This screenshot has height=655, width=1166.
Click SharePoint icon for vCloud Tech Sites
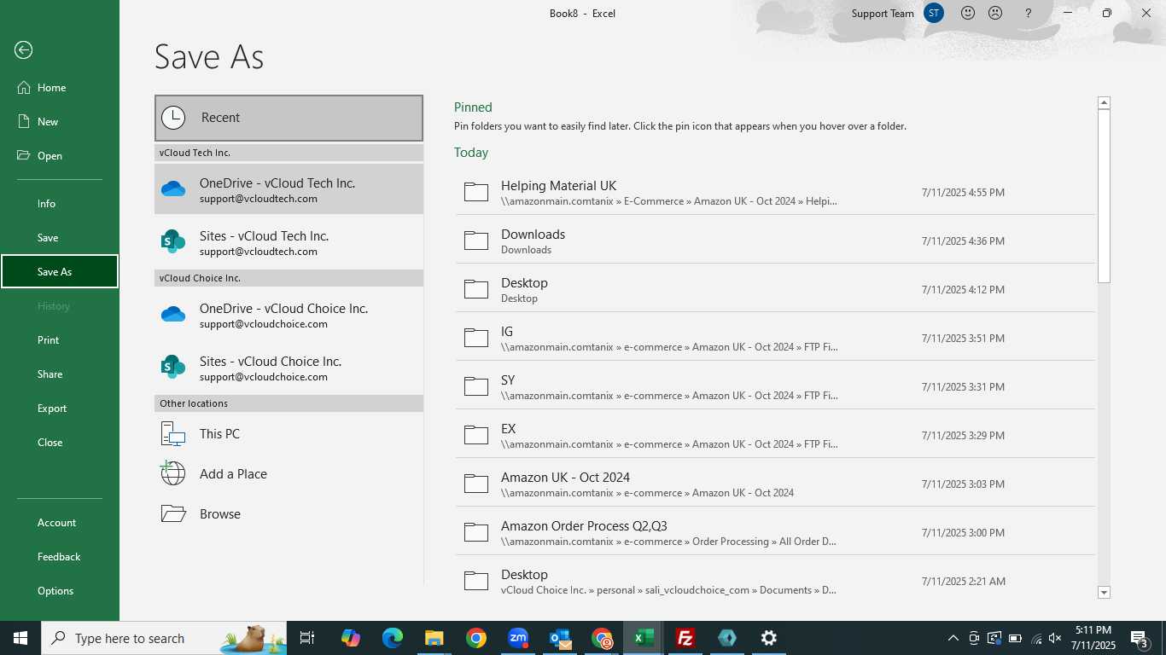pos(173,242)
